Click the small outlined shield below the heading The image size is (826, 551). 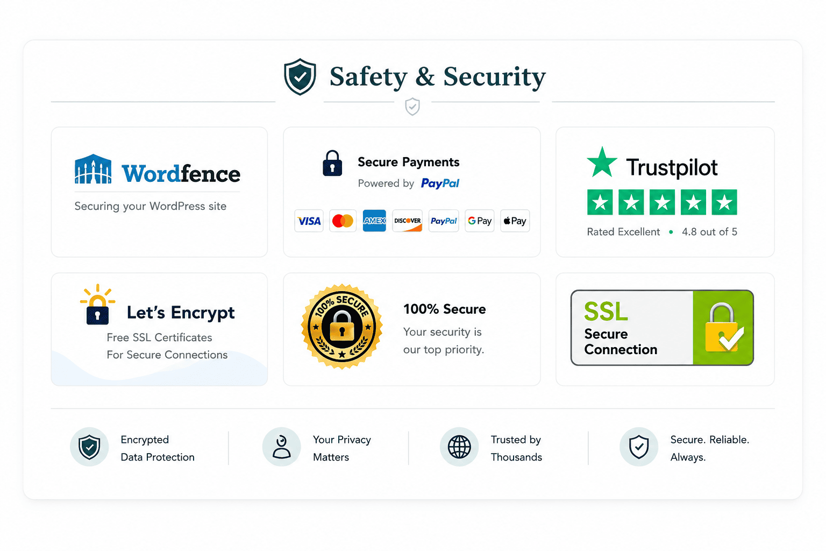click(x=412, y=107)
